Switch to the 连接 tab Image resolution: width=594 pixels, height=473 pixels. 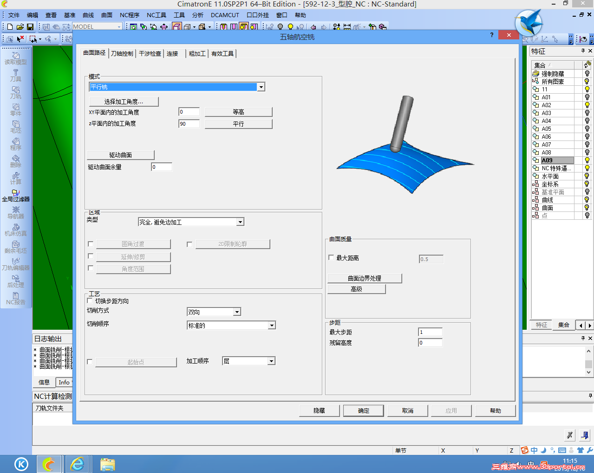(172, 54)
